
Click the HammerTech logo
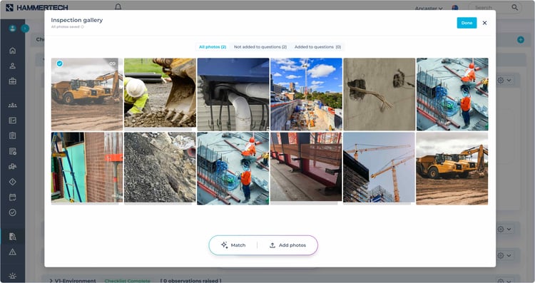pos(37,8)
